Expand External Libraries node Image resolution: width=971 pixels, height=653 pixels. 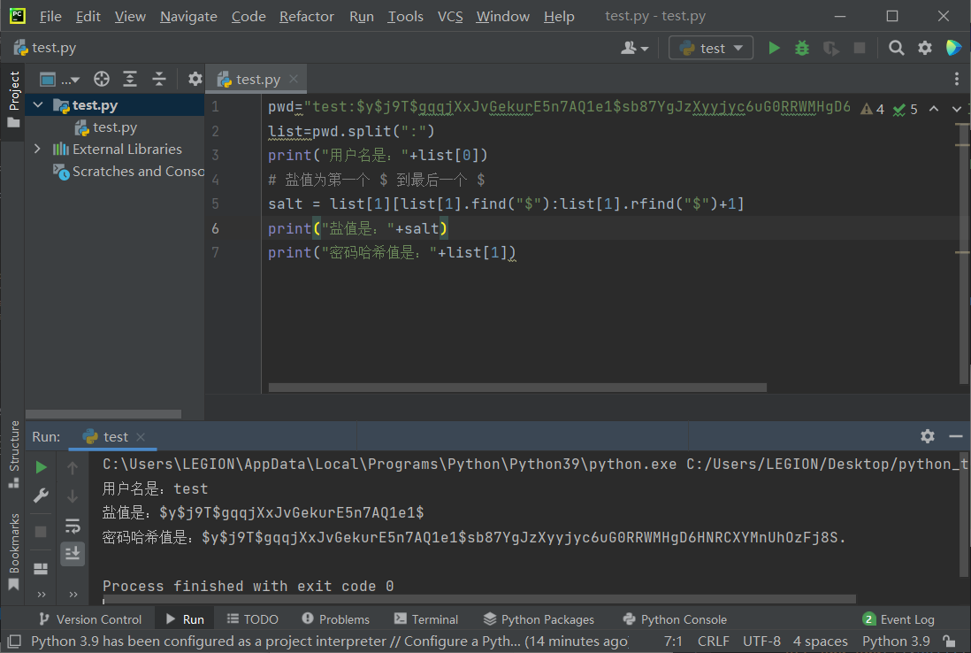tap(37, 150)
